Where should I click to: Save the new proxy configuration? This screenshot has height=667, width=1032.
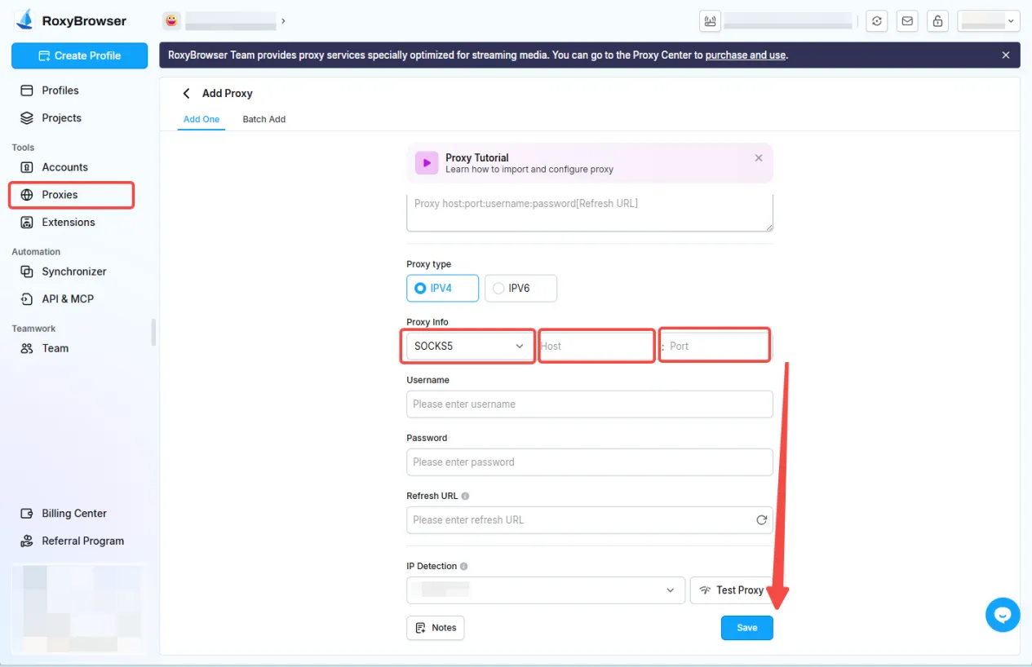[746, 627]
